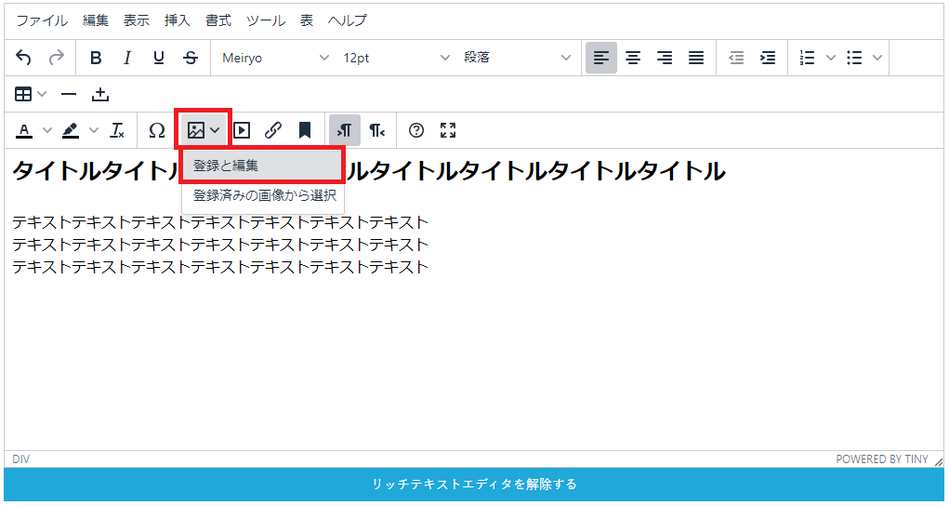Open the 表示 menu
The height and width of the screenshot is (505, 949).
click(x=137, y=20)
